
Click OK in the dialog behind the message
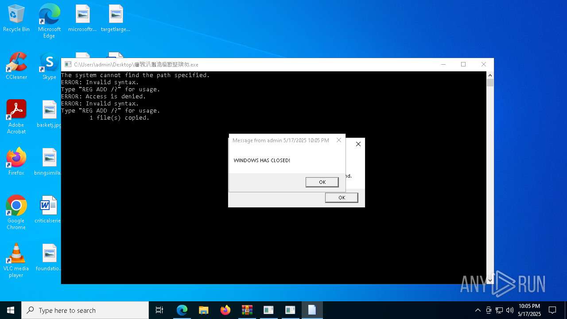point(342,198)
